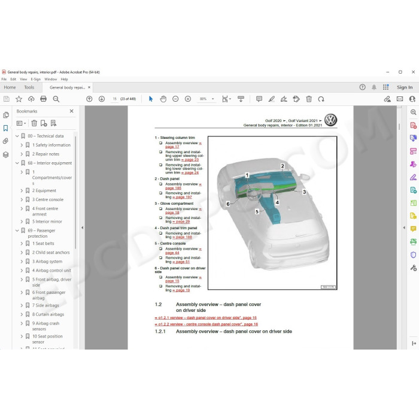Viewport: 419px width, 419px height.
Task: Open the page 29 glove compartment link
Action: click(x=181, y=222)
